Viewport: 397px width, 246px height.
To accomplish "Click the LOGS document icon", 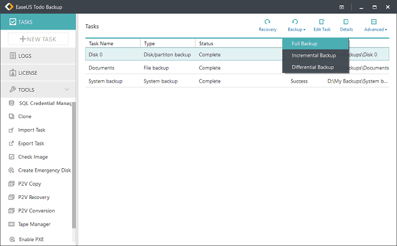I will tap(13, 55).
